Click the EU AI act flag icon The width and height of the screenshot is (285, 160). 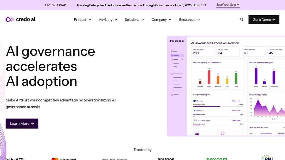click(x=194, y=101)
